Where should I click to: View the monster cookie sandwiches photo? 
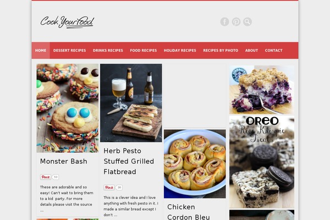click(x=67, y=108)
